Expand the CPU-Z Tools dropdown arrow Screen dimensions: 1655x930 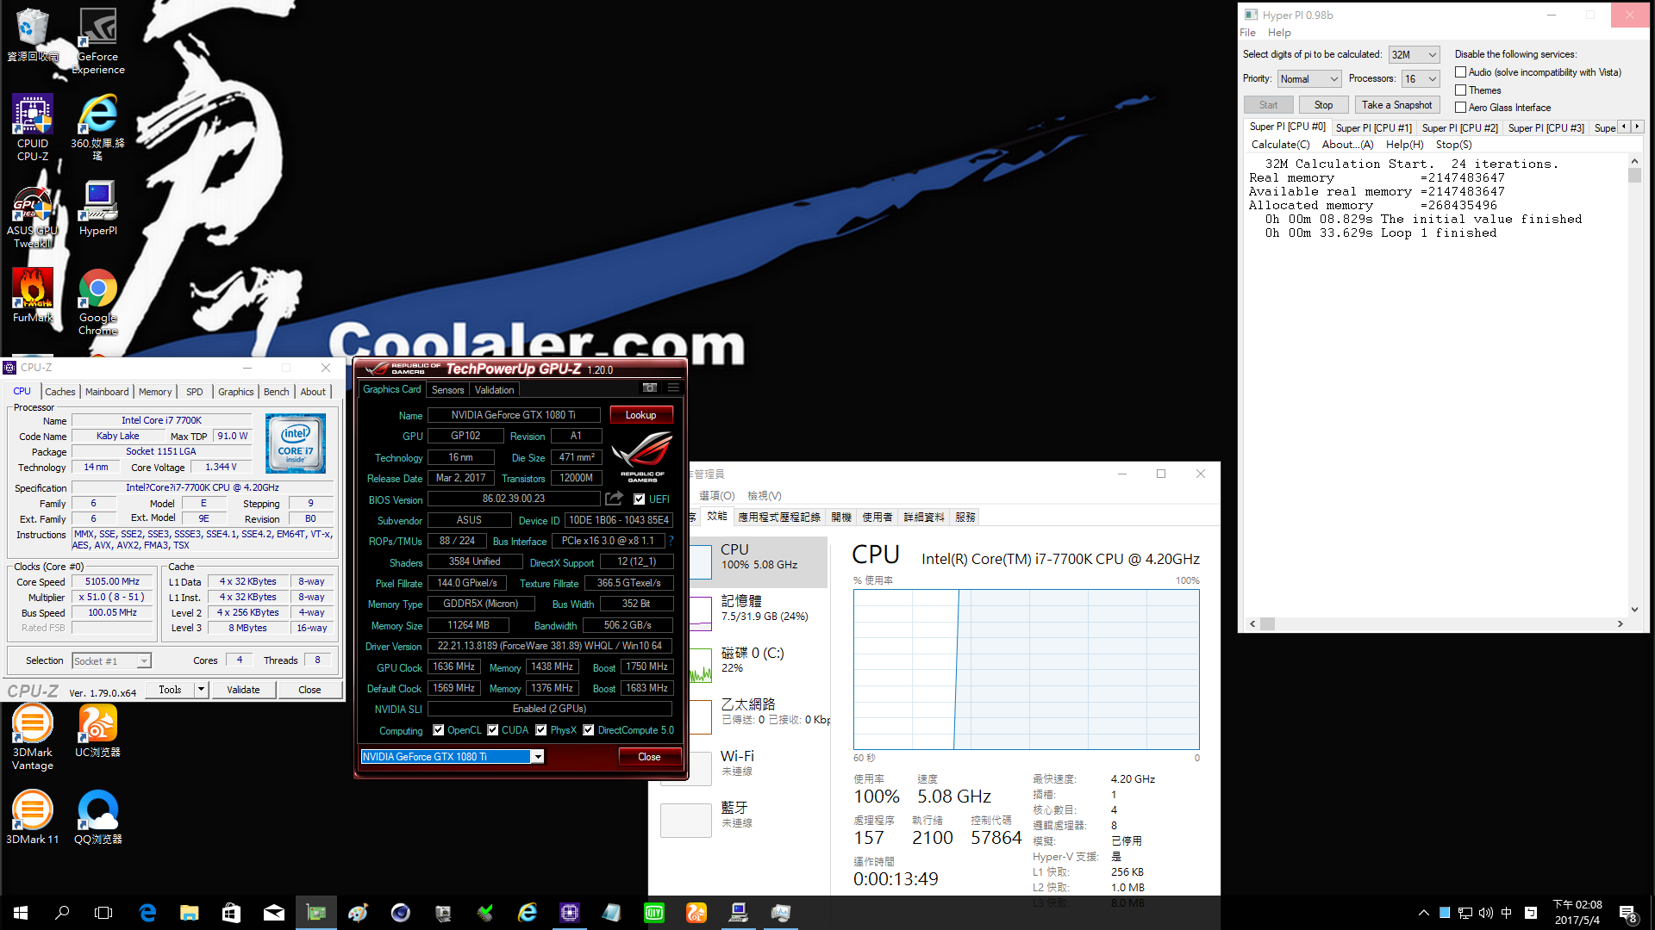(201, 689)
